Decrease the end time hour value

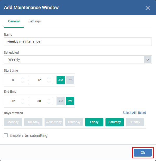click(x=23, y=103)
